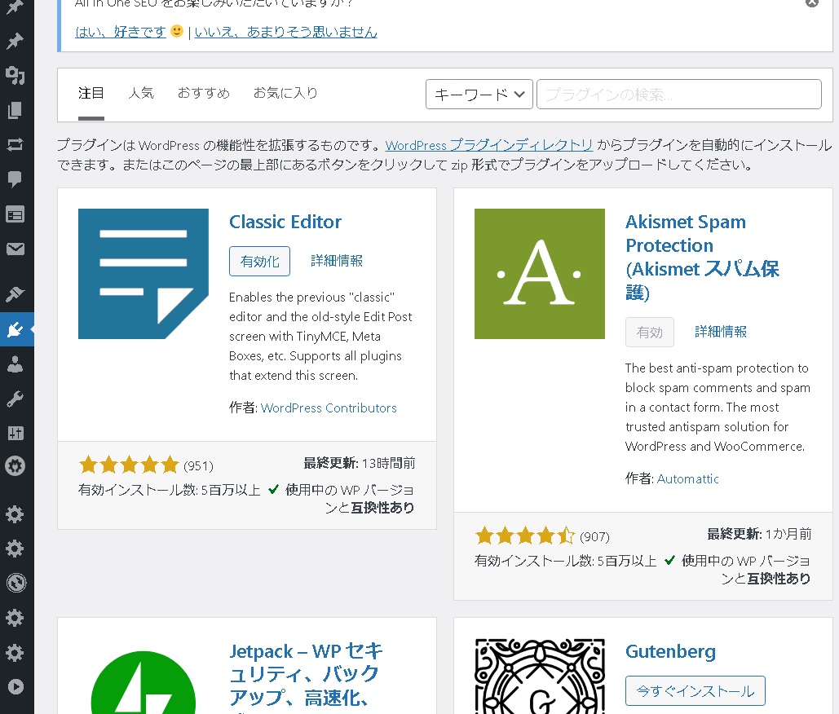Viewport: 839px width, 714px height.
Task: Switch to the おすすめ tab
Action: pos(203,94)
